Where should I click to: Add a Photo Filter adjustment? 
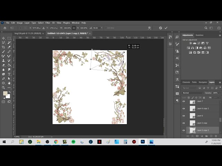tap(201, 48)
